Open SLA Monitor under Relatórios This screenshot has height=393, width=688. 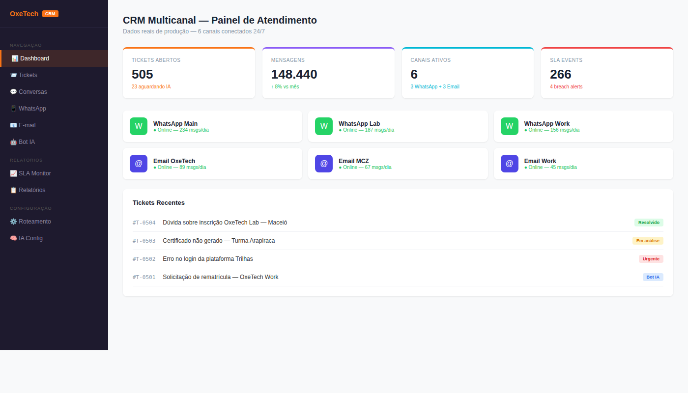[34, 173]
